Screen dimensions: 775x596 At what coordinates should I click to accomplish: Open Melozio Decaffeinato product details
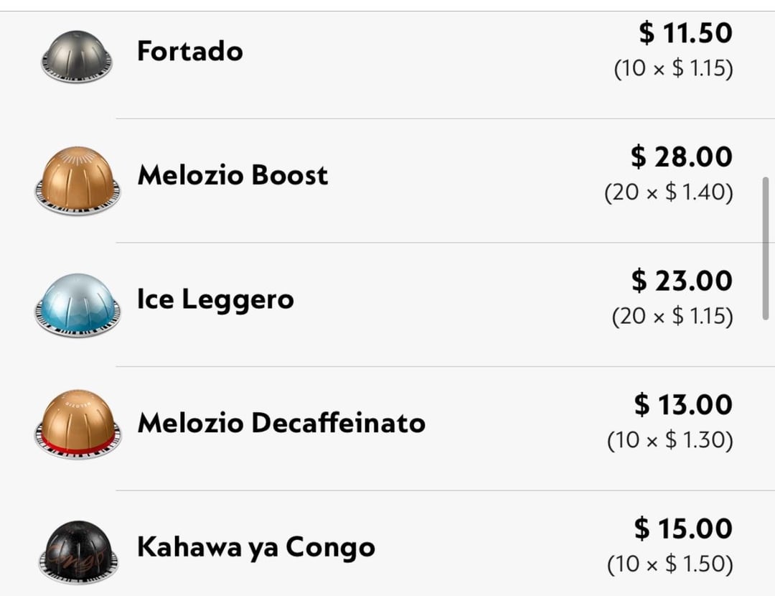281,423
